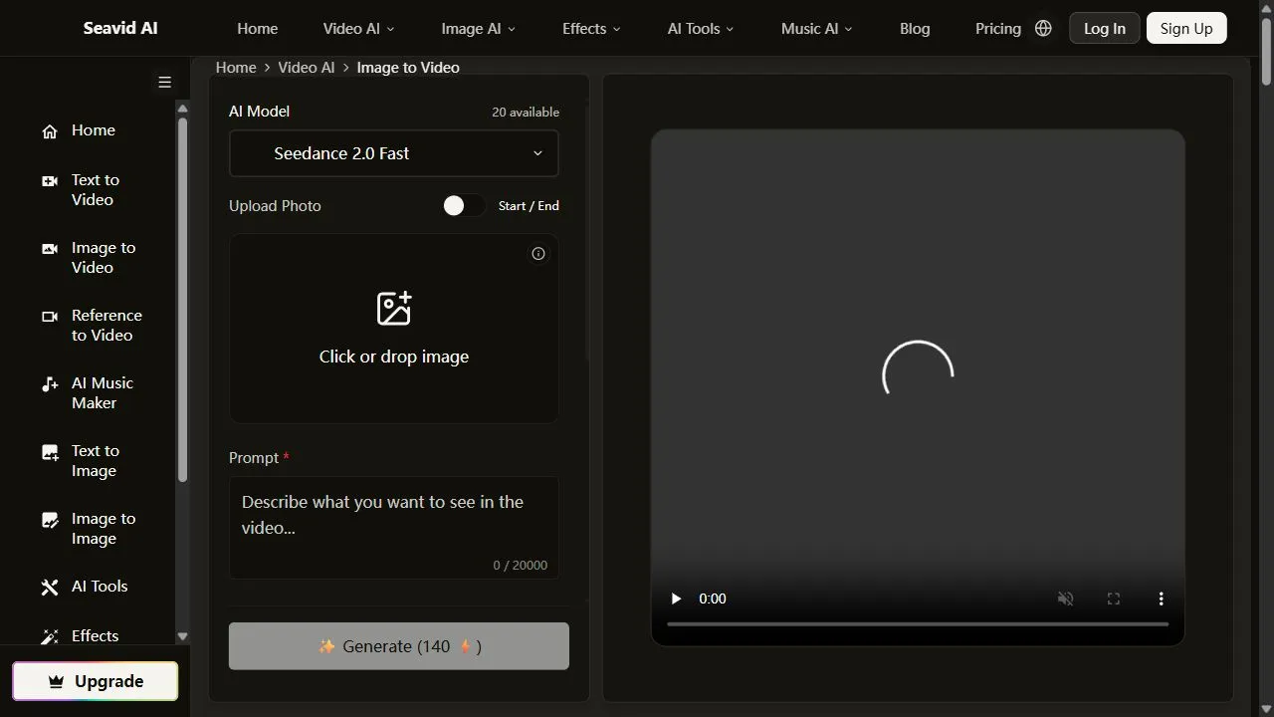The image size is (1274, 717).
Task: Expand the Music AI menu
Action: click(x=817, y=28)
